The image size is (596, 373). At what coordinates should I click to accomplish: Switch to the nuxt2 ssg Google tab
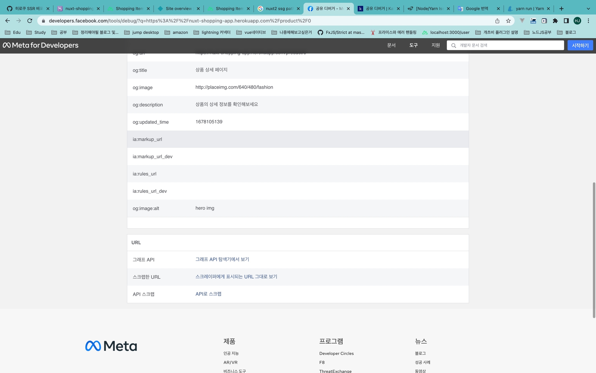(x=279, y=9)
